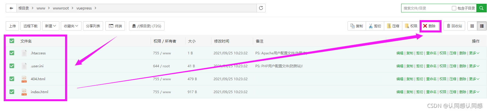Click the 上传 button
This screenshot has width=487, height=111.
point(12,26)
